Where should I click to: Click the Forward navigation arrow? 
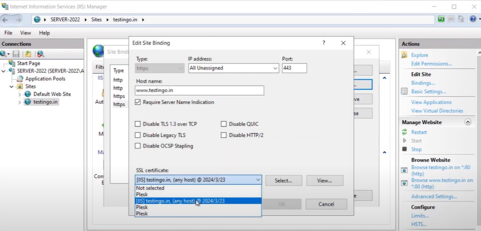(19, 20)
